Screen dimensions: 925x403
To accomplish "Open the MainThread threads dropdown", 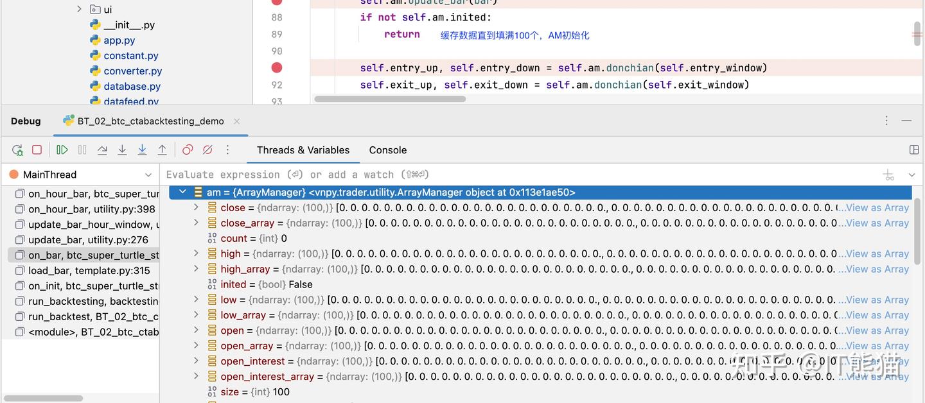I will [x=148, y=174].
